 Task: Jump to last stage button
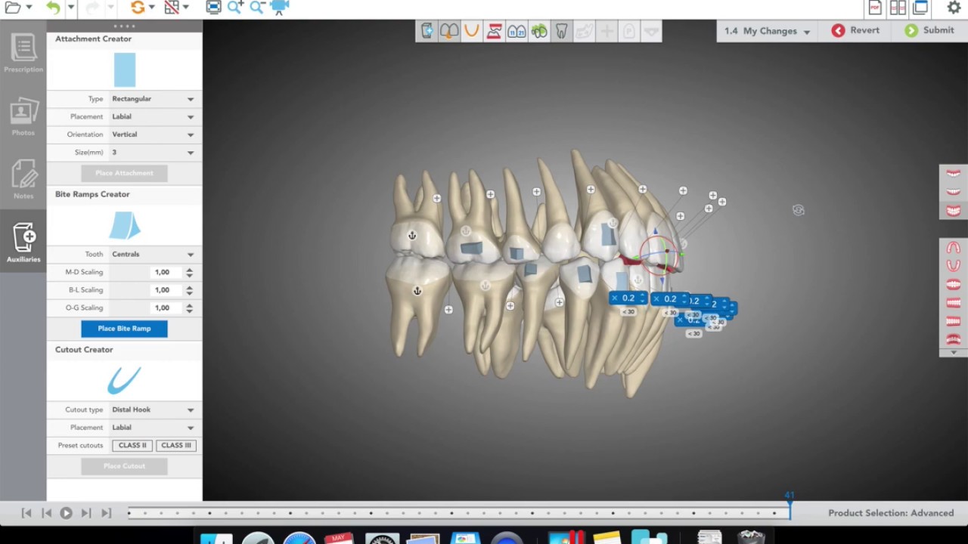coord(106,513)
